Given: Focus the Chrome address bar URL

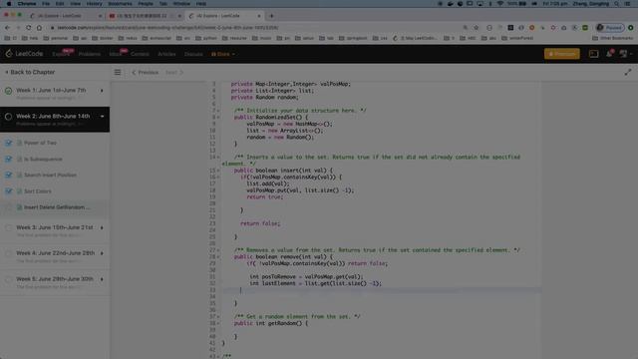Looking at the screenshot, I should [167, 28].
